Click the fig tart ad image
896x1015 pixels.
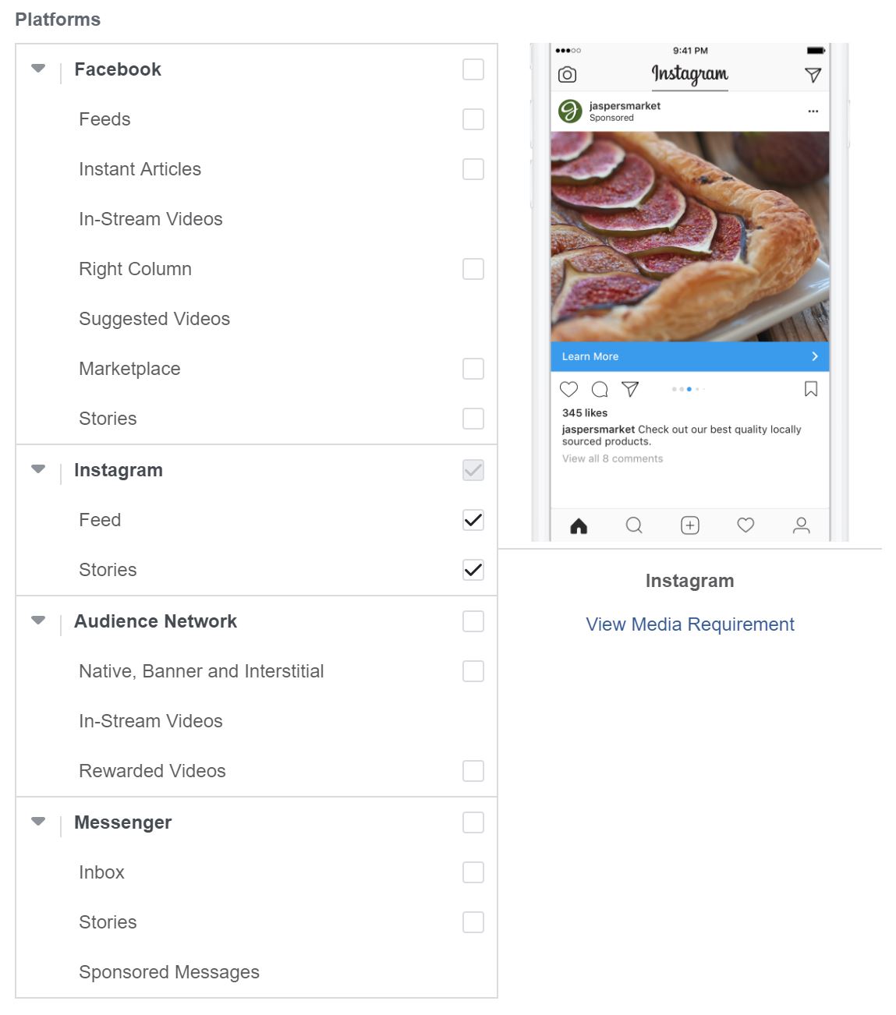689,236
